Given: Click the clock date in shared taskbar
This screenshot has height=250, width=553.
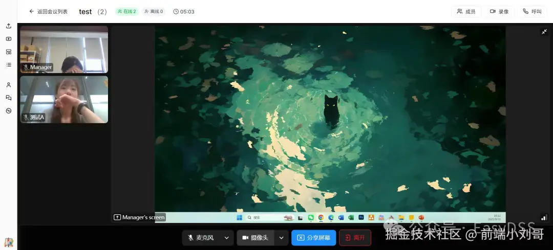Looking at the screenshot, I should coord(495,218).
